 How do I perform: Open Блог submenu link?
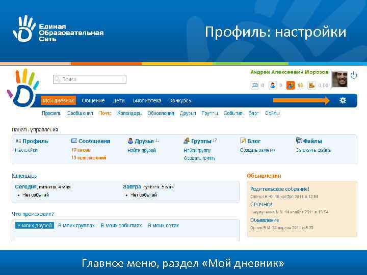253,114
